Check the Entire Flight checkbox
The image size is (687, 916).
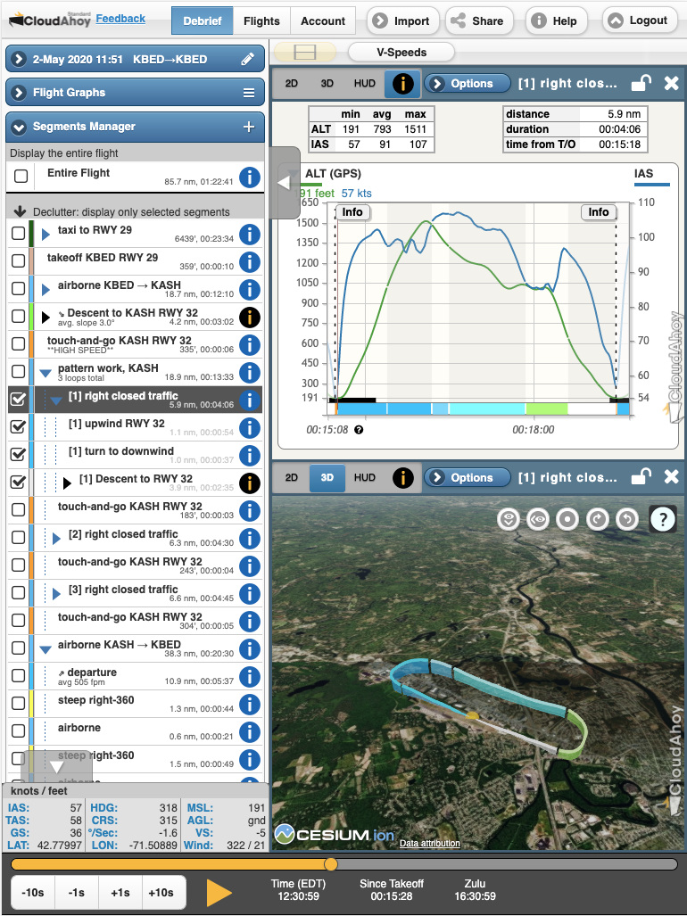pyautogui.click(x=21, y=177)
